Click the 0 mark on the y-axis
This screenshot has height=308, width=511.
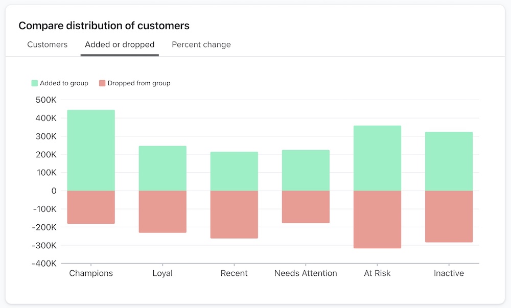click(54, 191)
